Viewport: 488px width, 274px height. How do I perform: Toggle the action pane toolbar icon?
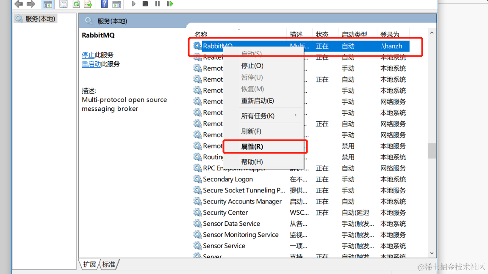pos(117,4)
